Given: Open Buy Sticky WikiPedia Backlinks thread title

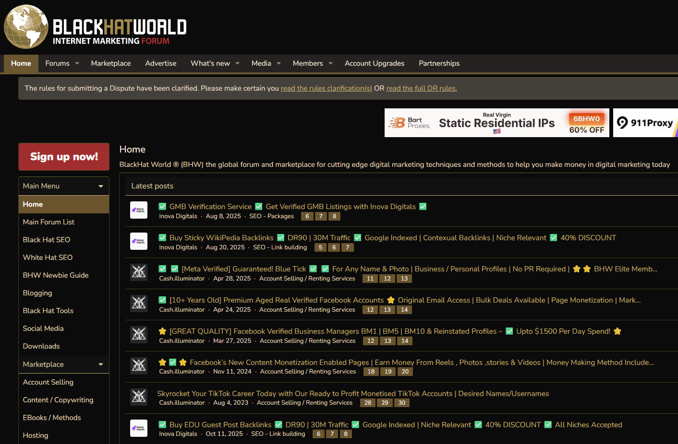Looking at the screenshot, I should coord(387,238).
